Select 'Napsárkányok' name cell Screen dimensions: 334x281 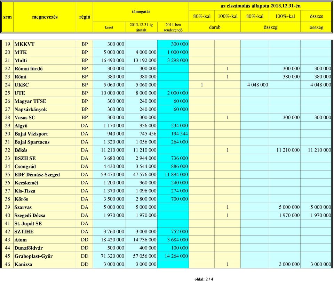tap(45, 109)
